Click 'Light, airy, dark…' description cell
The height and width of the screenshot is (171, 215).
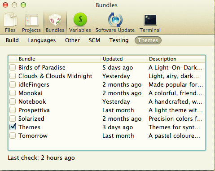(174, 76)
